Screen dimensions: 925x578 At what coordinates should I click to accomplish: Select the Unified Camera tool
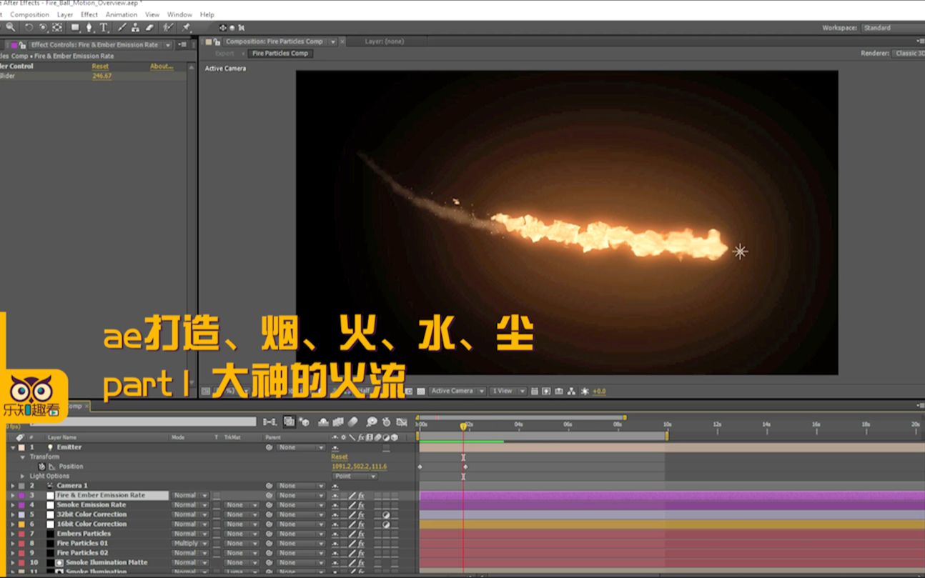point(43,28)
